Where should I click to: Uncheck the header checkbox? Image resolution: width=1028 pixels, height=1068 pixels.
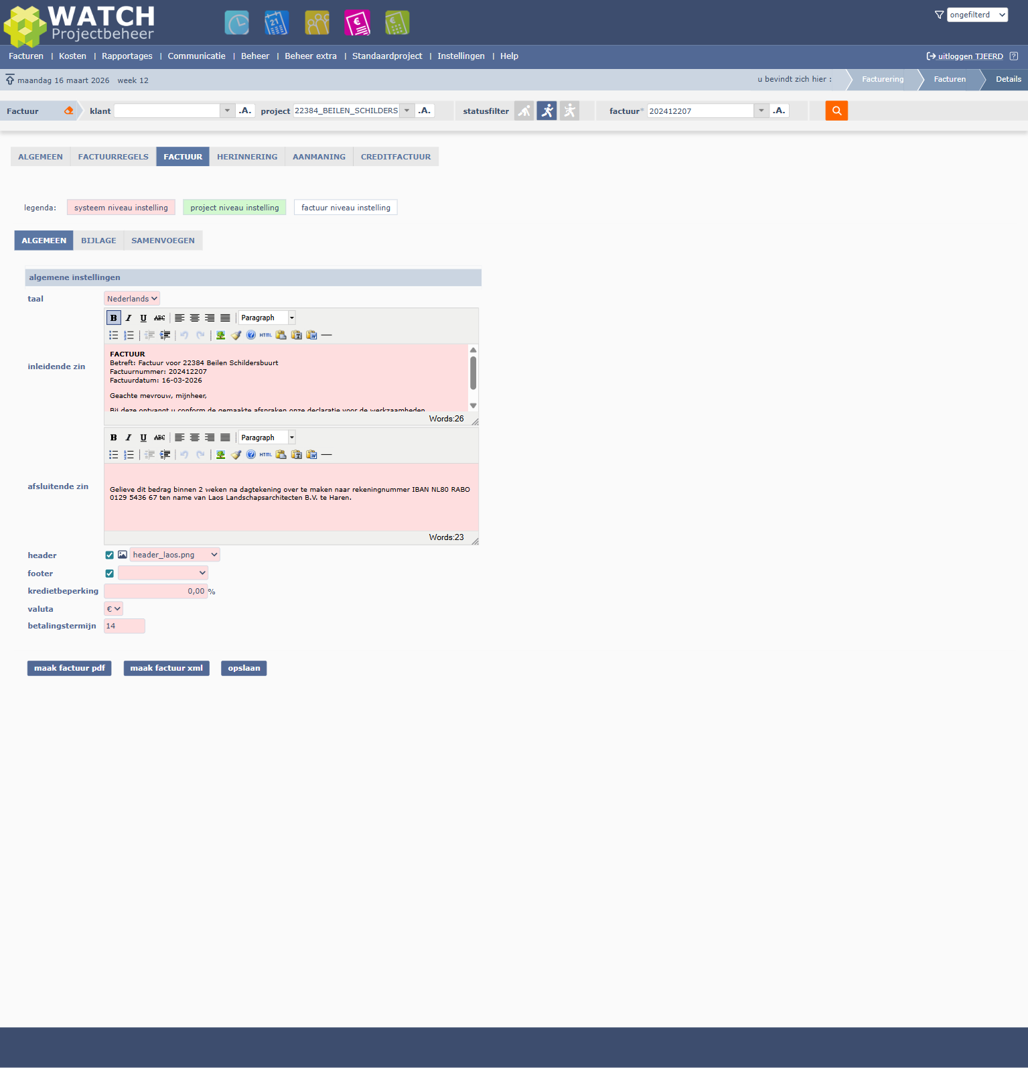(x=110, y=555)
